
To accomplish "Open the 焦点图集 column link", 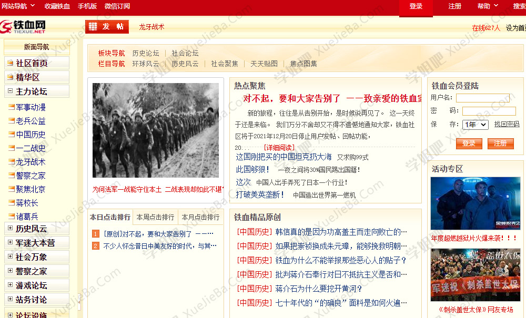I will click(x=304, y=63).
